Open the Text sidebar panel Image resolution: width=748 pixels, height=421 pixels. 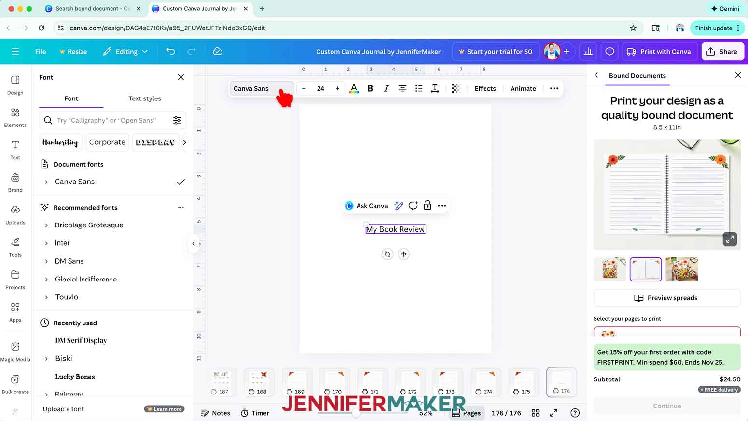(15, 150)
